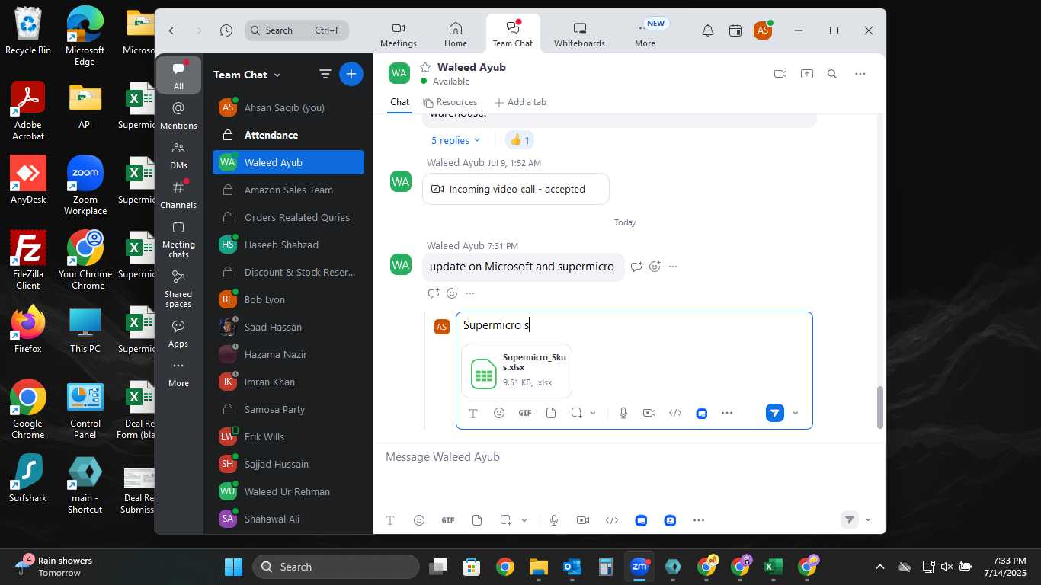Open GIF picker in the bottom message toolbar
Viewport: 1041px width, 585px height.
click(x=448, y=520)
